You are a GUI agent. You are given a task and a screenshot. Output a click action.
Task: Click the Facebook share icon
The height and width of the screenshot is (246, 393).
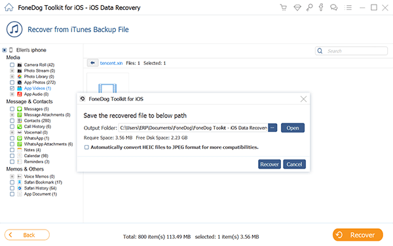coord(321,7)
